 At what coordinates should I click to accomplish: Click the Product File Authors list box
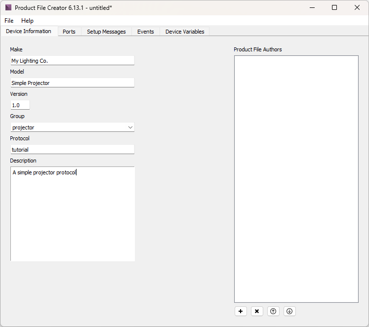pos(296,179)
